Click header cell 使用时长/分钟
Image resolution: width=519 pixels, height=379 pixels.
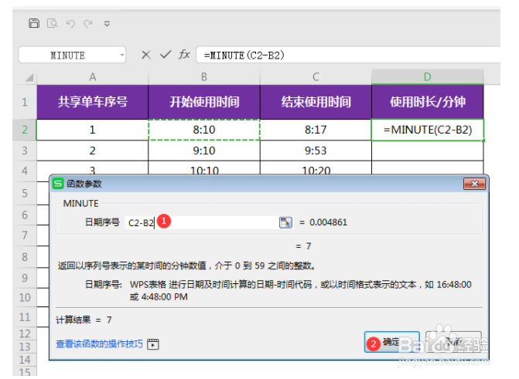pyautogui.click(x=428, y=102)
